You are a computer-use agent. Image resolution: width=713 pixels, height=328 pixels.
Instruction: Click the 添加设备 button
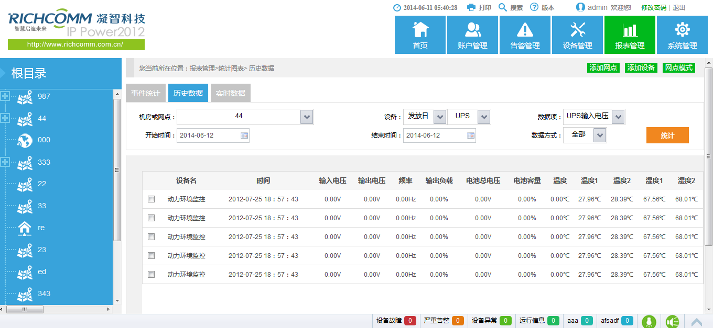(x=641, y=68)
